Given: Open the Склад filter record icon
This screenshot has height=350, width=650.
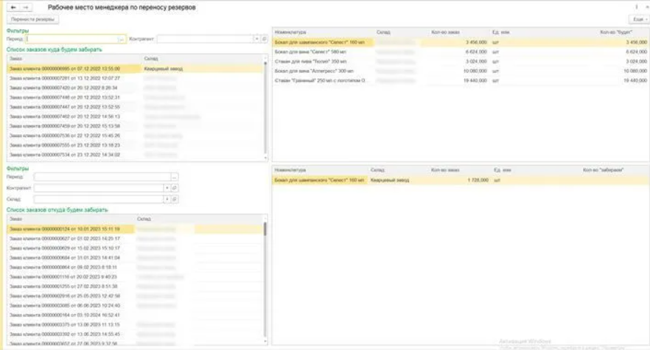Looking at the screenshot, I should [x=175, y=200].
